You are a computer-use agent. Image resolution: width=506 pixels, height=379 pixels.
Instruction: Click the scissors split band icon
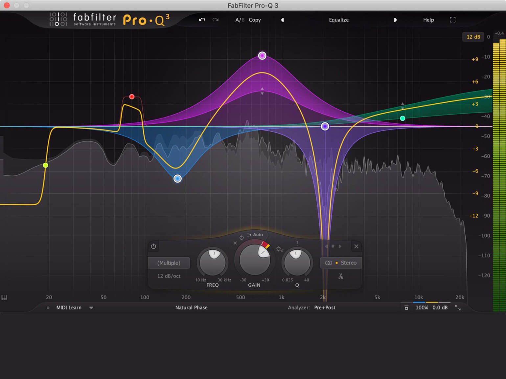(341, 276)
